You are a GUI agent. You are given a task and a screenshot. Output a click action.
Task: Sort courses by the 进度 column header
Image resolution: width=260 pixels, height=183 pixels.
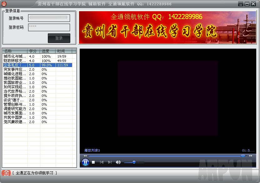point(45,51)
